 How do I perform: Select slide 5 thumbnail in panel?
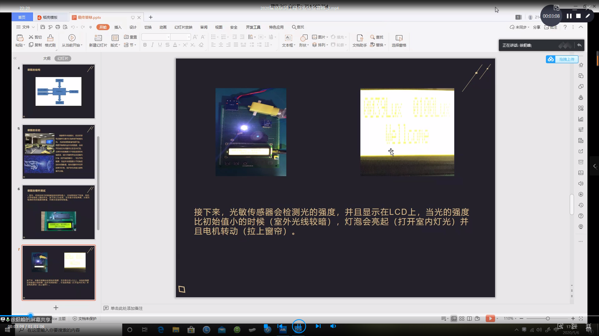coord(58,152)
